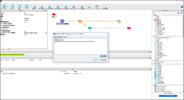The width and height of the screenshot is (184, 100).
Task: Open the Messages toolbar icon
Action: point(12,7)
